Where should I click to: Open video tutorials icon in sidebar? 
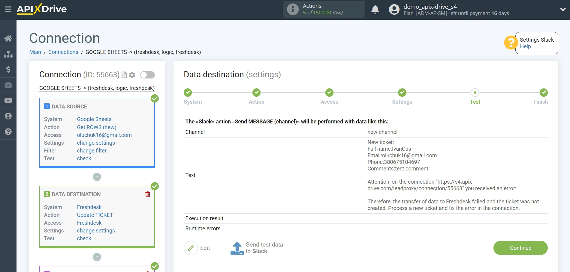8,101
